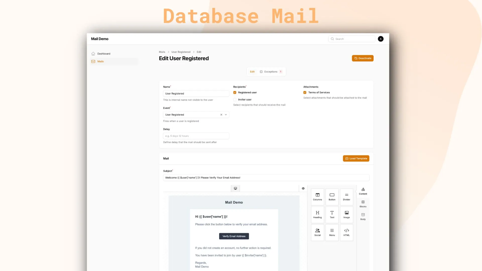Switch to the Exceptions tab
482x271 pixels.
coord(271,72)
